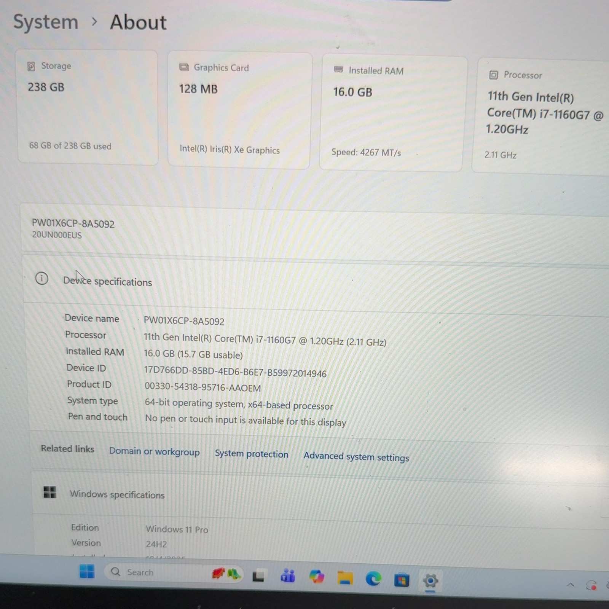Click the Graphics Card icon
This screenshot has width=609, height=609.
184,67
